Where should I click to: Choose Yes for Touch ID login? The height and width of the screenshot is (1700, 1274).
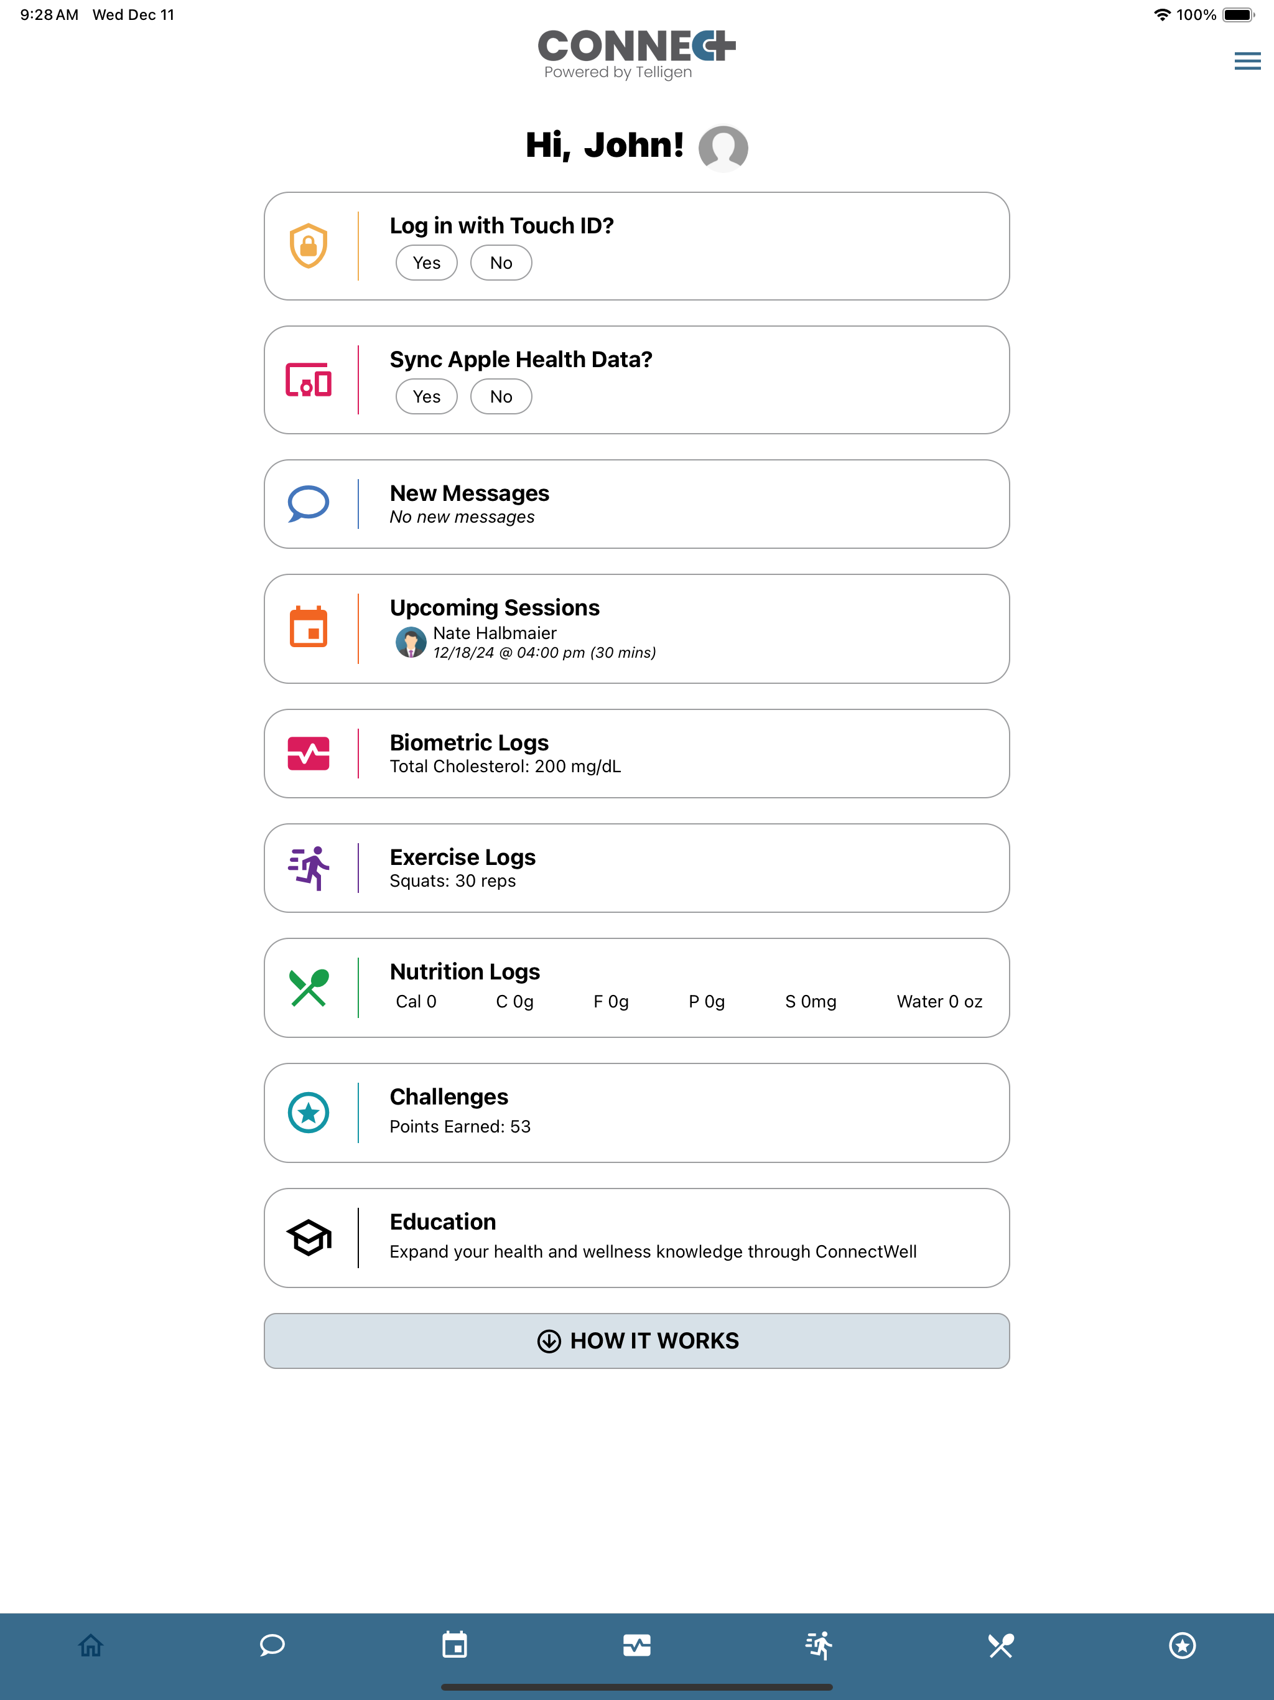tap(427, 263)
